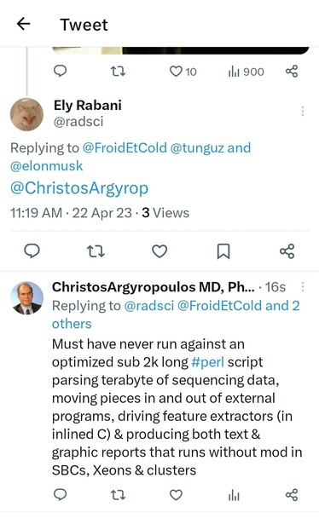
Task: Retweet the top tweet with 900 views
Action: pos(118,72)
